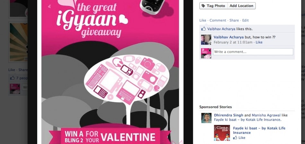Like the photo via Like link
305x144 pixels.
coord(203,20)
